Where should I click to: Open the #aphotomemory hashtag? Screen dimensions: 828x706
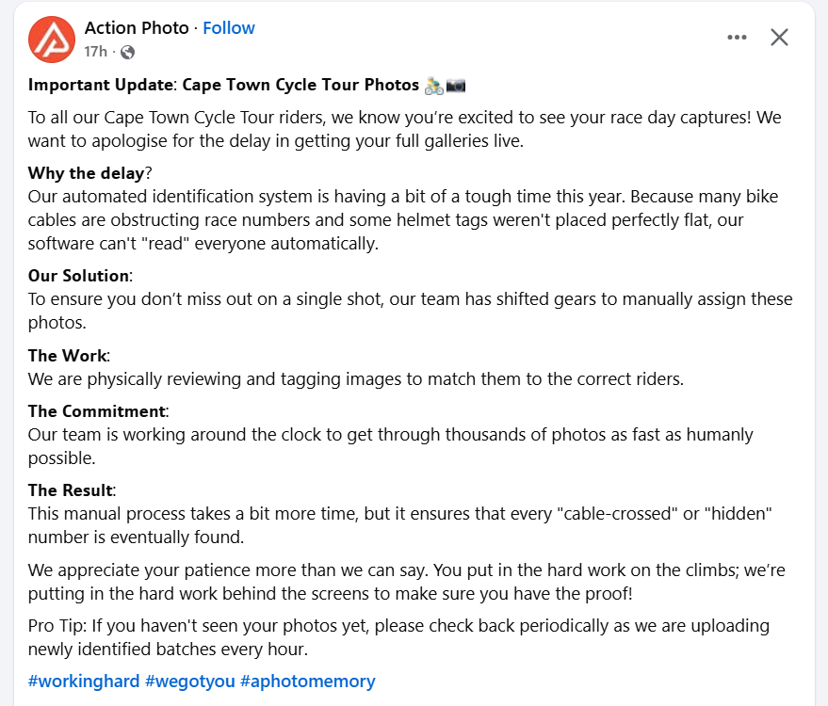307,681
